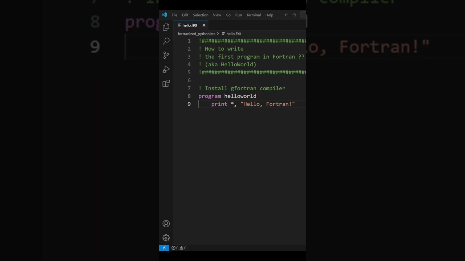Open the Run menu
This screenshot has height=261, width=465.
click(x=238, y=15)
